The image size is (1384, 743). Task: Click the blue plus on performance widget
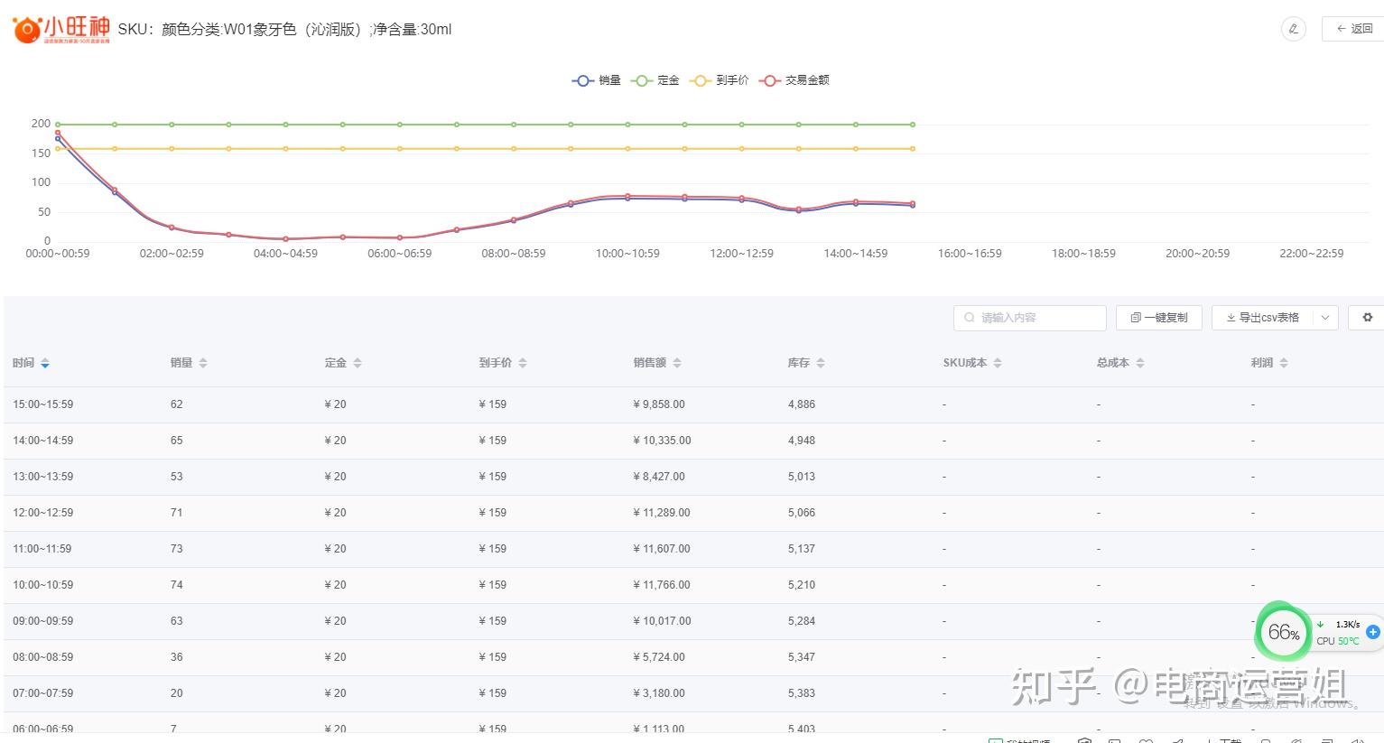(1373, 632)
